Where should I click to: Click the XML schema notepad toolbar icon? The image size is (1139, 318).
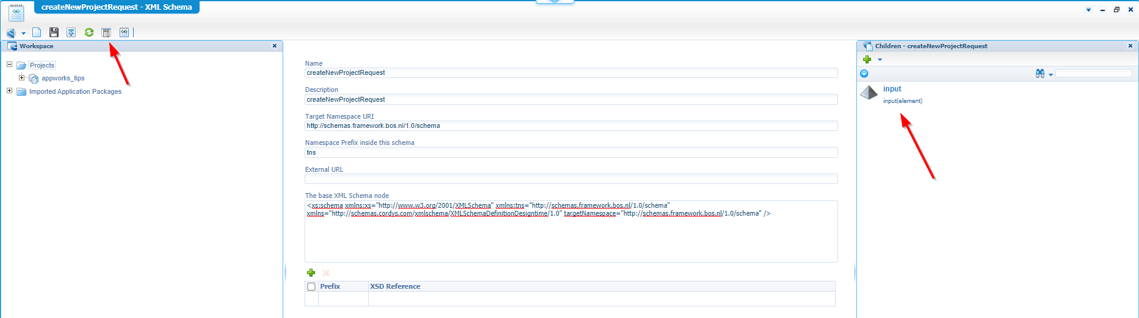tap(124, 32)
